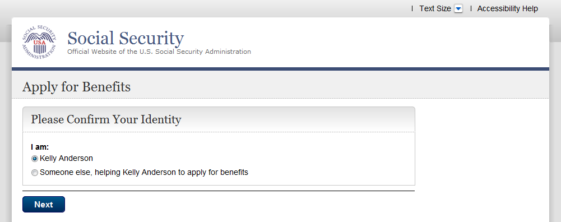Click the 'I am:' field label
The width and height of the screenshot is (561, 222).
[40, 147]
